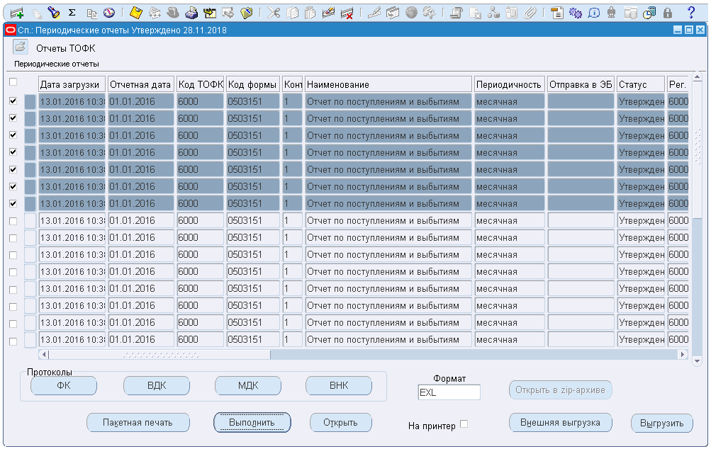This screenshot has height=449, width=711.
Task: Click the Sigma summation toolbar icon
Action: [x=72, y=12]
